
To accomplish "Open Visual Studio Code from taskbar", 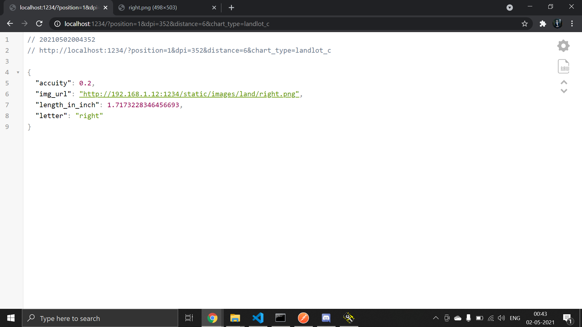I will tap(258, 318).
